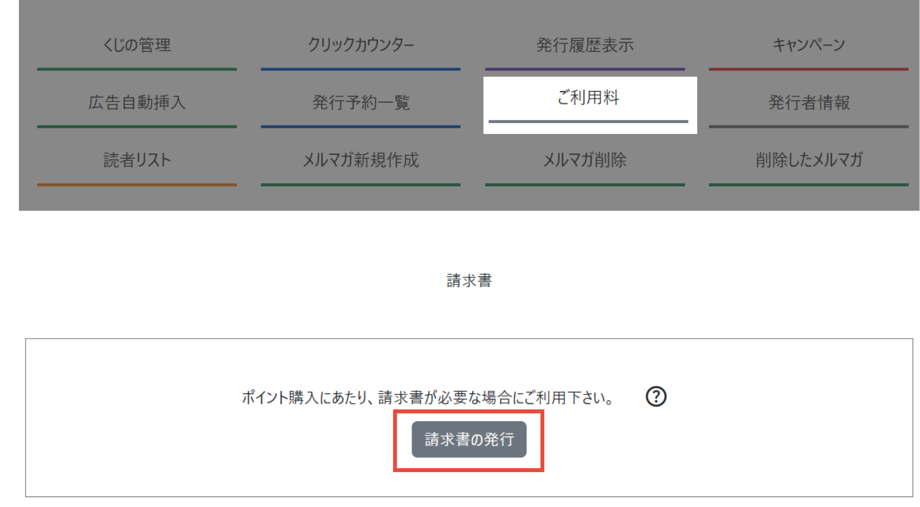The image size is (920, 507).
Task: Select the 発行履歴表示 menu item
Action: [585, 45]
